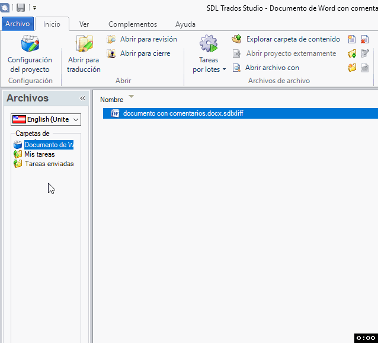The width and height of the screenshot is (378, 343).
Task: Open the Archivo tab
Action: pyautogui.click(x=18, y=24)
